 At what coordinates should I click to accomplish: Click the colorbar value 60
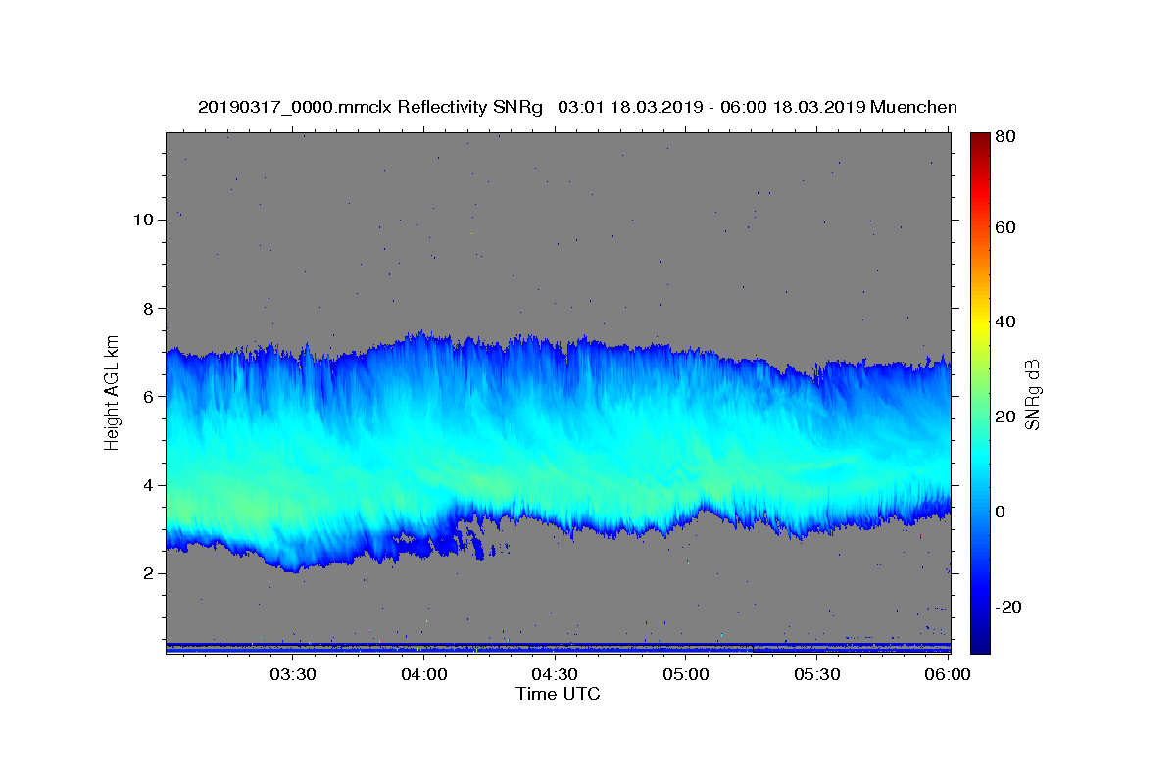tap(1006, 227)
